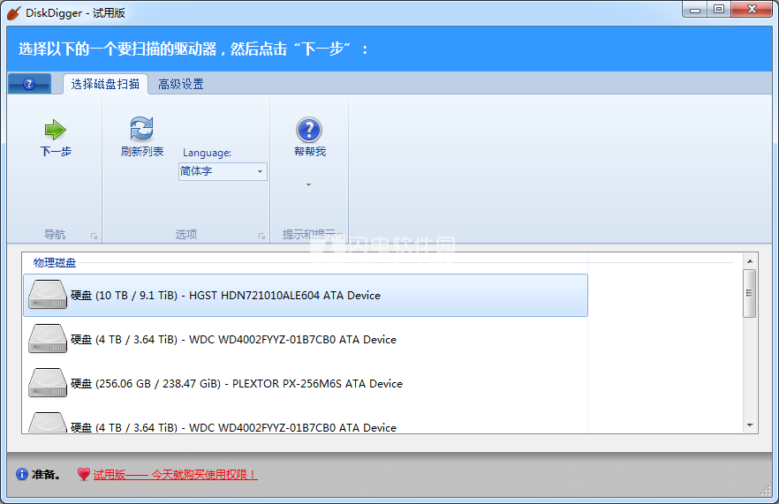Viewport: 779px width, 504px height.
Task: Click the red heart icon in status bar
Action: pos(83,474)
